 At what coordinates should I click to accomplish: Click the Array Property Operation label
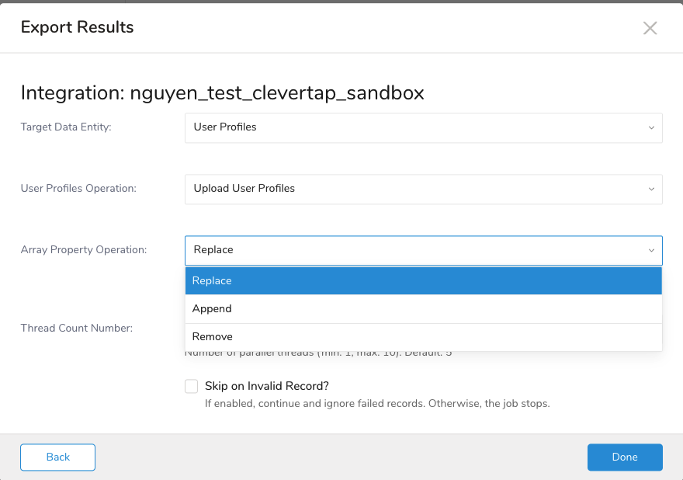83,250
